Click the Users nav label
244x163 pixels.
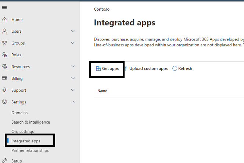17,31
